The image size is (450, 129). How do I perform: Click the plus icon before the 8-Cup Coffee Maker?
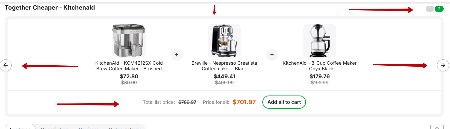272,54
